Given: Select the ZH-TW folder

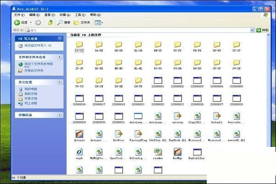Looking at the screenshot, I should 138,82.
